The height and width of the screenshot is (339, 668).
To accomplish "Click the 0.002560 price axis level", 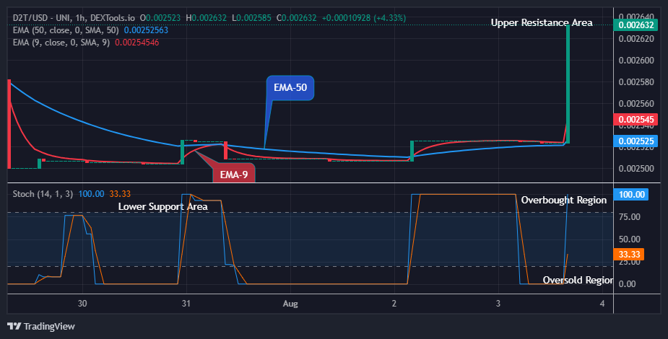I will 636,104.
